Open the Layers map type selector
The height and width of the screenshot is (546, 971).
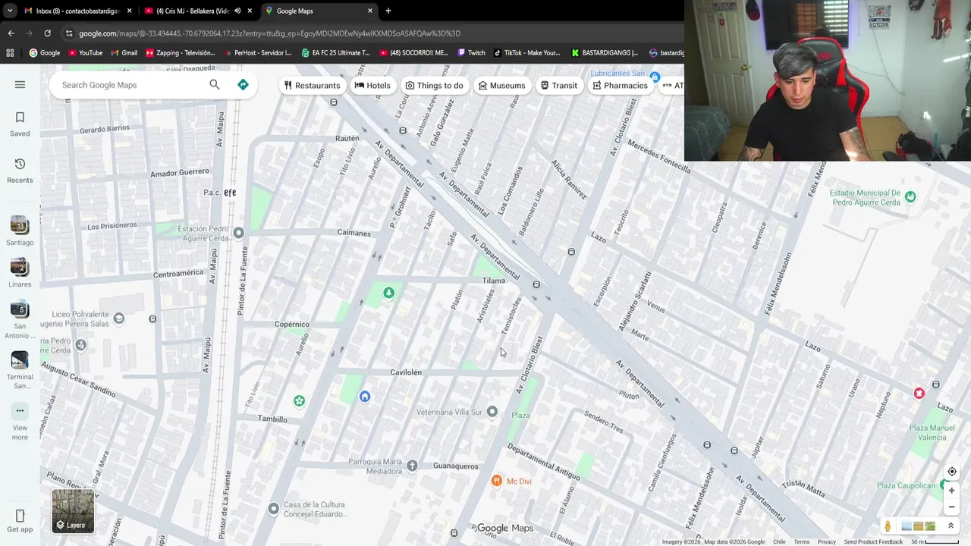(x=73, y=510)
